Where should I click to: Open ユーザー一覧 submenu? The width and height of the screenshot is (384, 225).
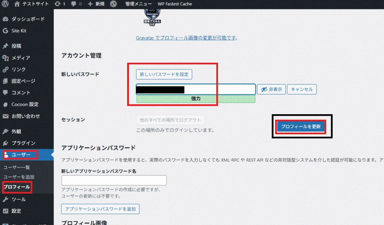coord(16,167)
